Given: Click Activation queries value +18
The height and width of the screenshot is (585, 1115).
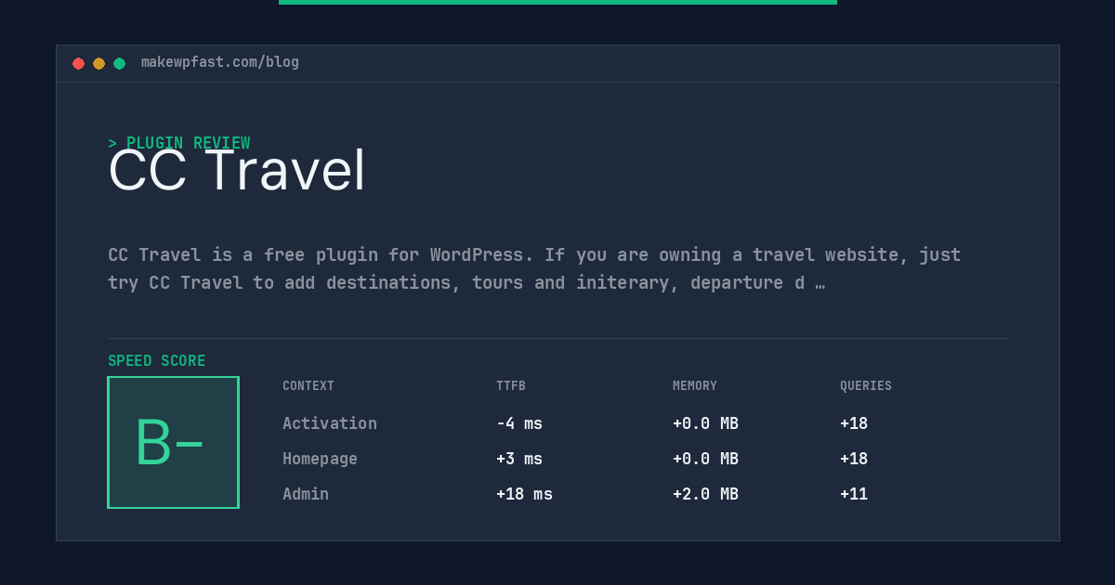Looking at the screenshot, I should pyautogui.click(x=854, y=423).
